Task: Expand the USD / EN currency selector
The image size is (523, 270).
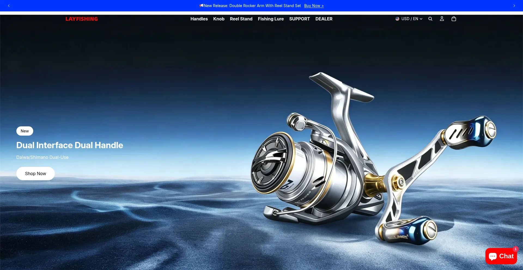Action: pos(409,19)
